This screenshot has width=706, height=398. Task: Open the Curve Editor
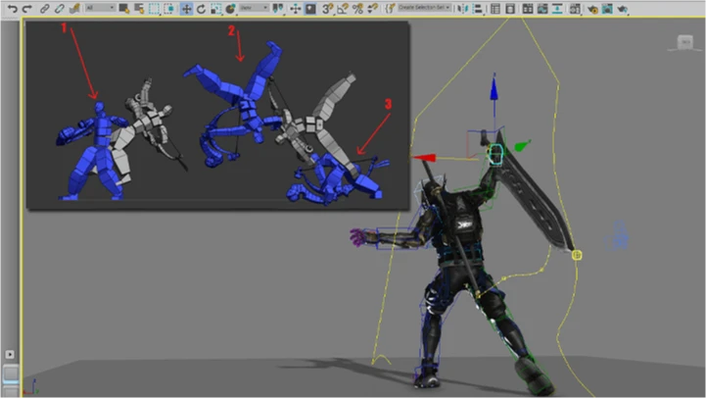(542, 9)
